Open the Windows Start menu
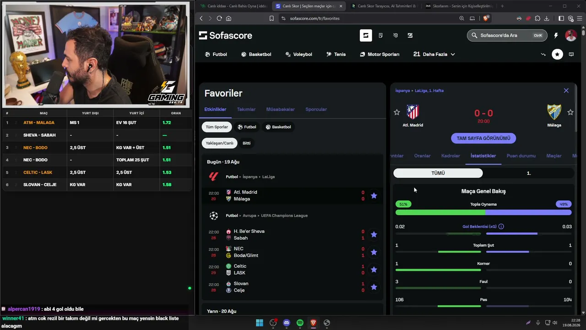 coord(260,323)
